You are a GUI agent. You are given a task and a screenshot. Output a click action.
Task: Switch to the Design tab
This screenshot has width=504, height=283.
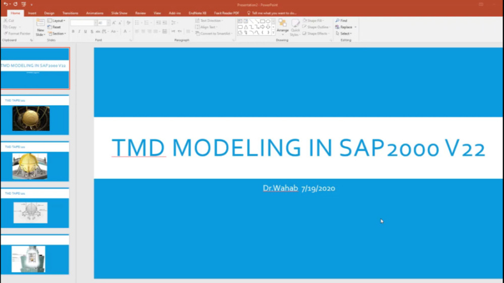pyautogui.click(x=49, y=13)
